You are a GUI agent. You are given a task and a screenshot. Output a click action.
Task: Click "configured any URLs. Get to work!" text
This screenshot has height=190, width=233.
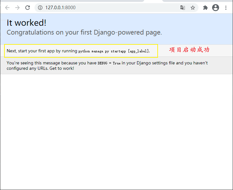tap(41, 68)
